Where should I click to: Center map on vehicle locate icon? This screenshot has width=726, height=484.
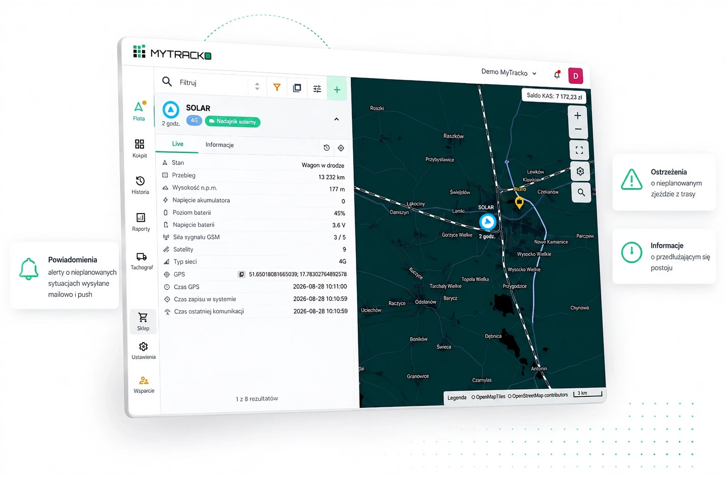[341, 148]
